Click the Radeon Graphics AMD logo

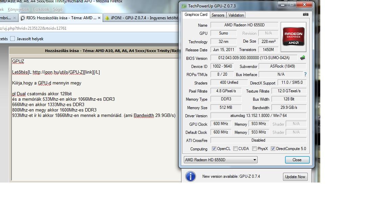tap(294, 37)
